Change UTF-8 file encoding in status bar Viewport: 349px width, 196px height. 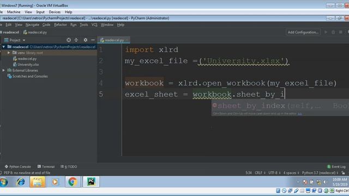274,173
